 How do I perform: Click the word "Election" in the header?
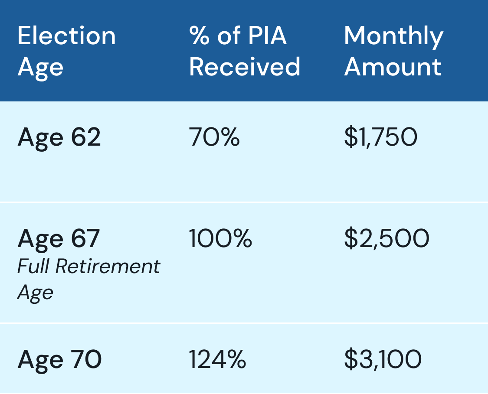67,36
